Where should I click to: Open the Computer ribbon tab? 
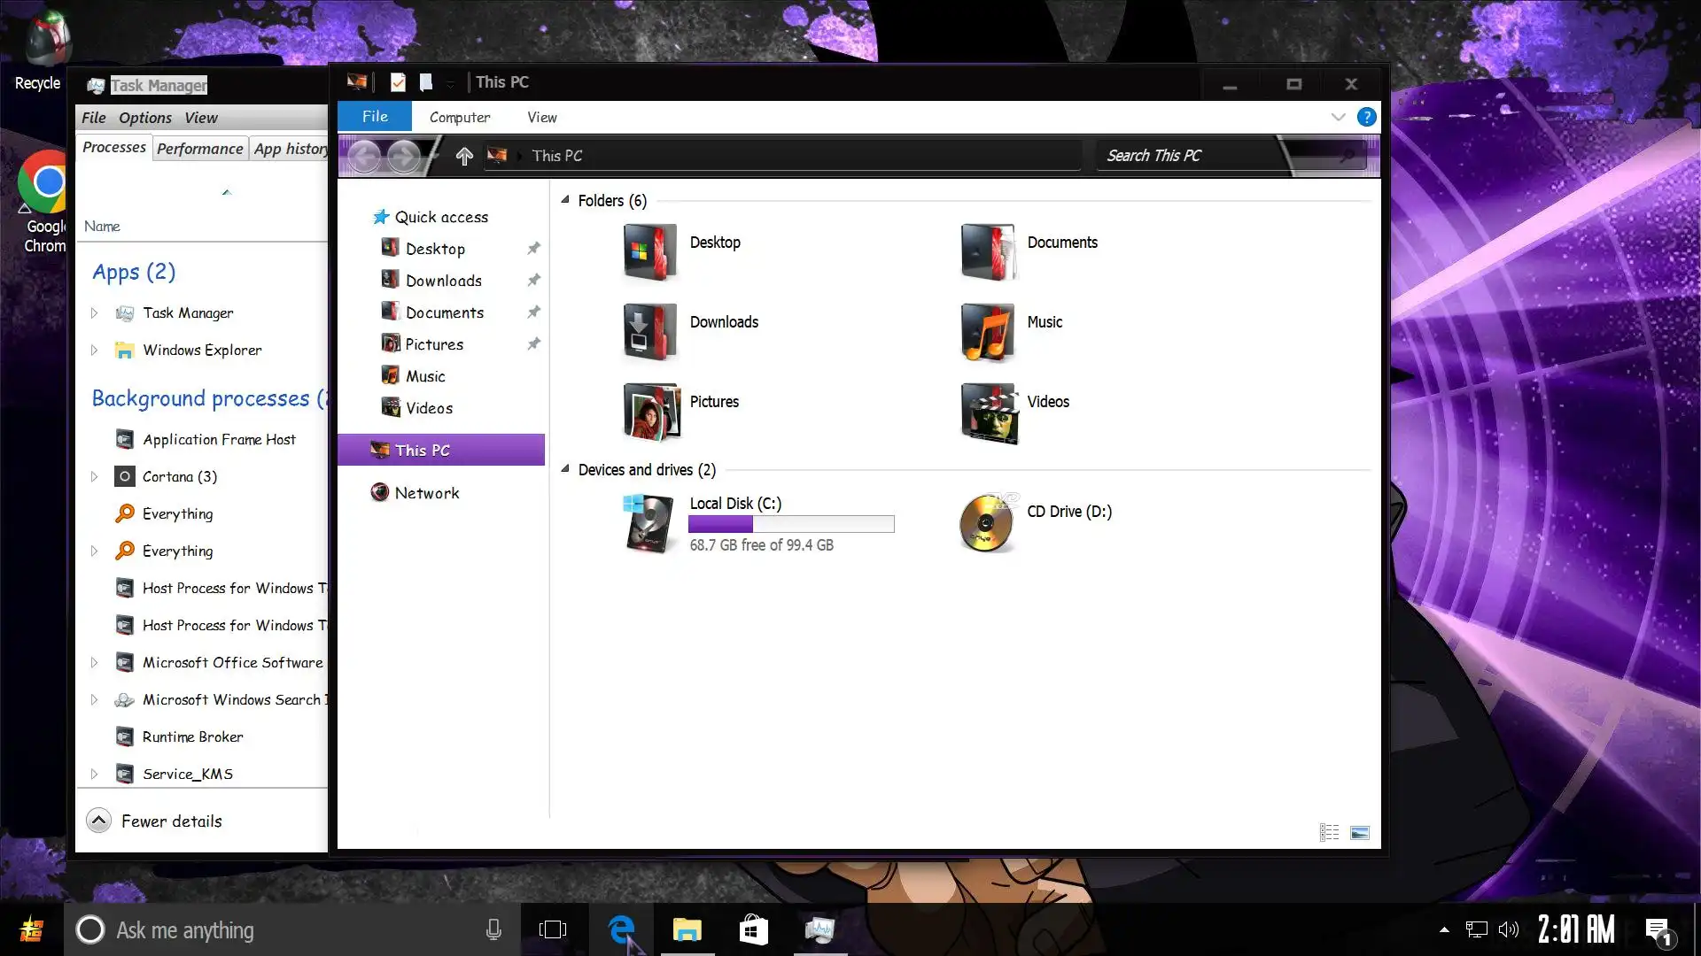point(459,117)
